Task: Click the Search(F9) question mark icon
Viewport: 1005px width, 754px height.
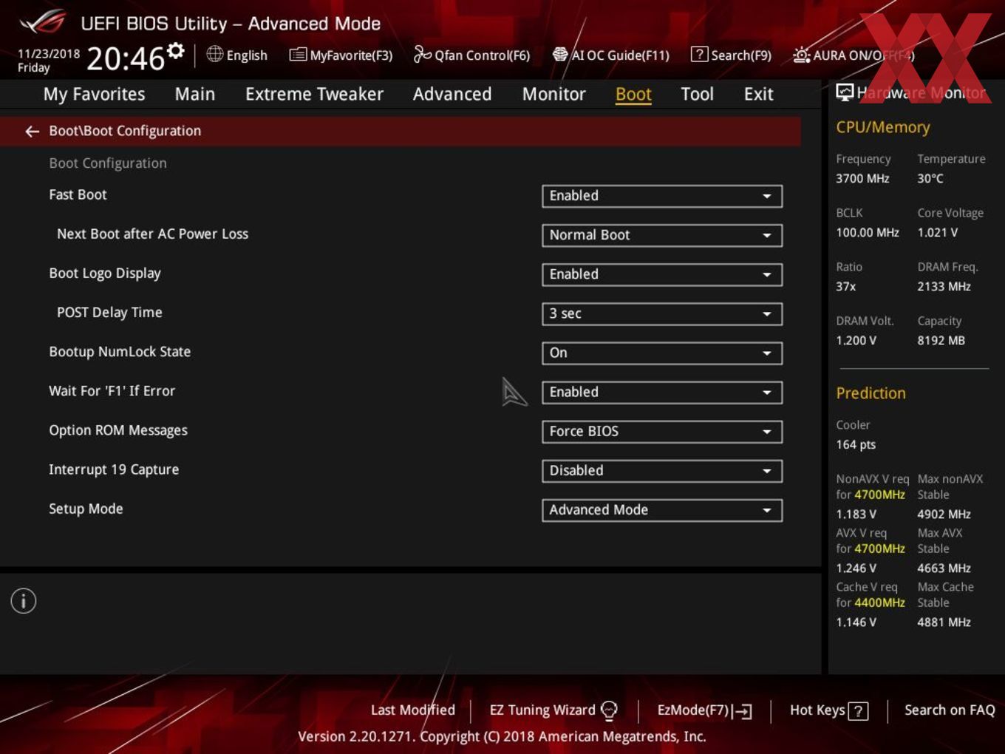Action: [x=698, y=54]
